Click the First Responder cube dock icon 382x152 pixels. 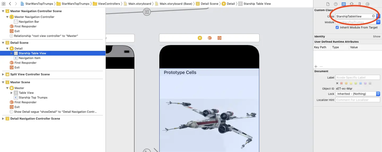(210, 38)
